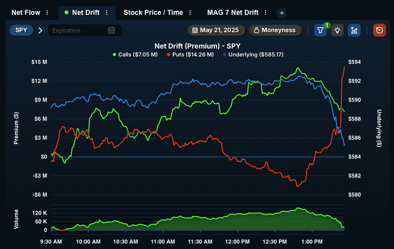Select the Net Drift tab

click(x=86, y=12)
